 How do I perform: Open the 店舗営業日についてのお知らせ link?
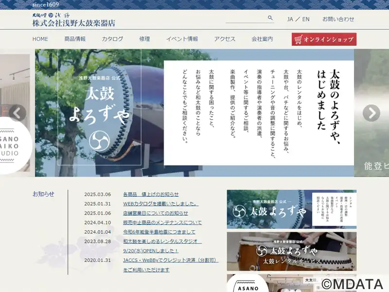(156, 213)
